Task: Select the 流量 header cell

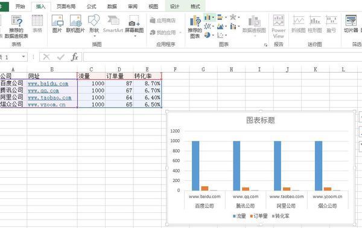Action: tap(91, 76)
